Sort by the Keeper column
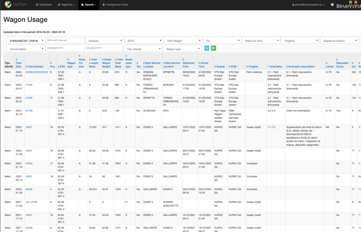 [x=220, y=67]
